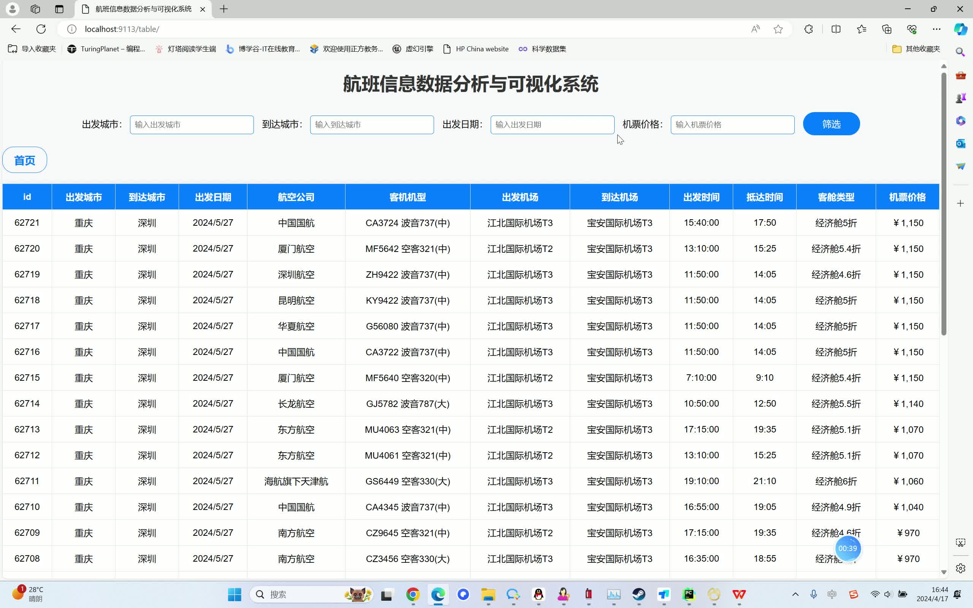The width and height of the screenshot is (973, 608).
Task: Open the browser settings ellipsis menu
Action: [x=937, y=28]
